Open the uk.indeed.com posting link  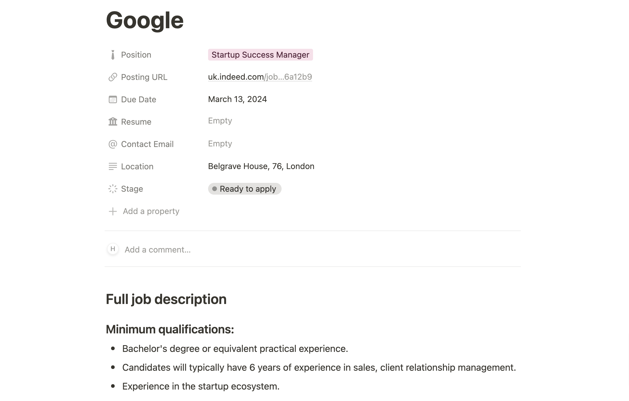coord(260,77)
